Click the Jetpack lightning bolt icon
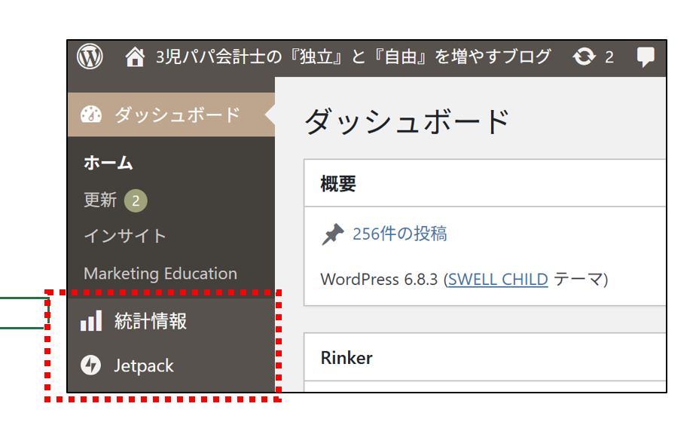 click(x=90, y=366)
